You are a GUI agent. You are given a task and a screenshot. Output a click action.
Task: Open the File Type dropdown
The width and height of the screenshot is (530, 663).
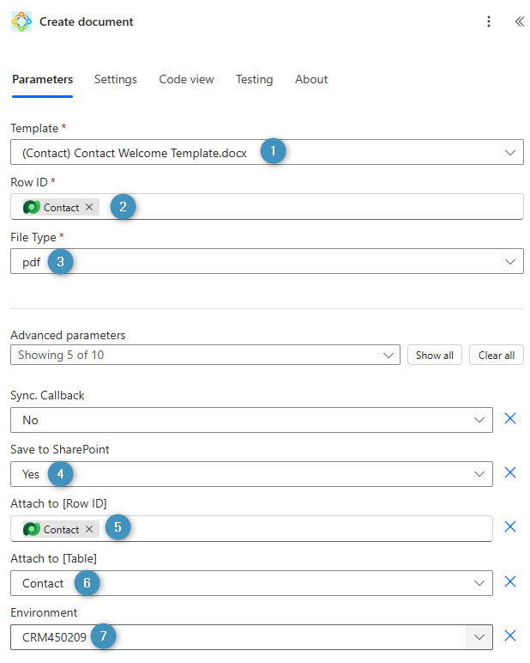click(510, 262)
